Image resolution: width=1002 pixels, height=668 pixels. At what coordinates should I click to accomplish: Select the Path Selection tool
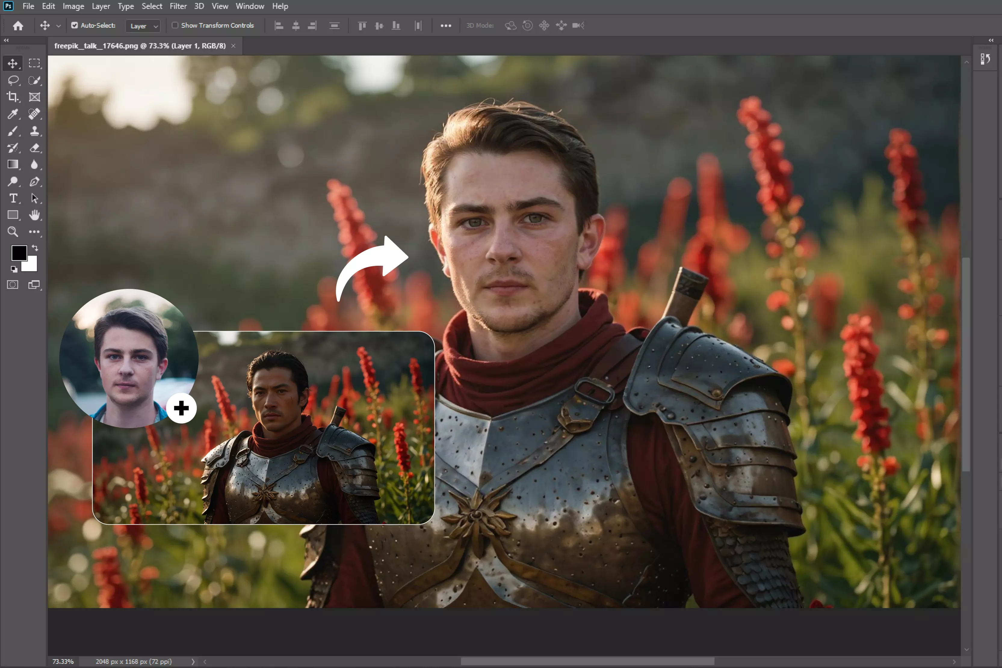(35, 198)
